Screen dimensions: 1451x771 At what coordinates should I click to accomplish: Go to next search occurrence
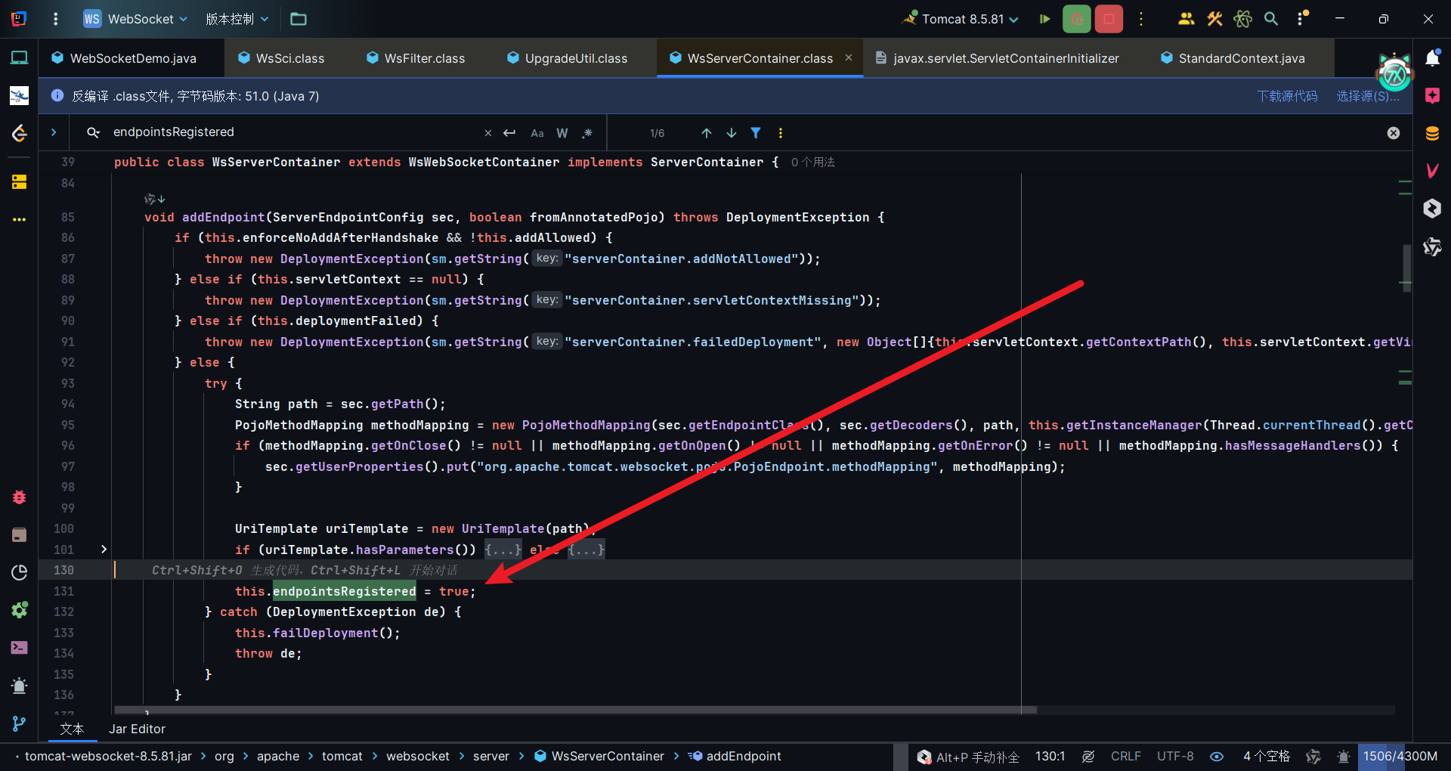732,133
